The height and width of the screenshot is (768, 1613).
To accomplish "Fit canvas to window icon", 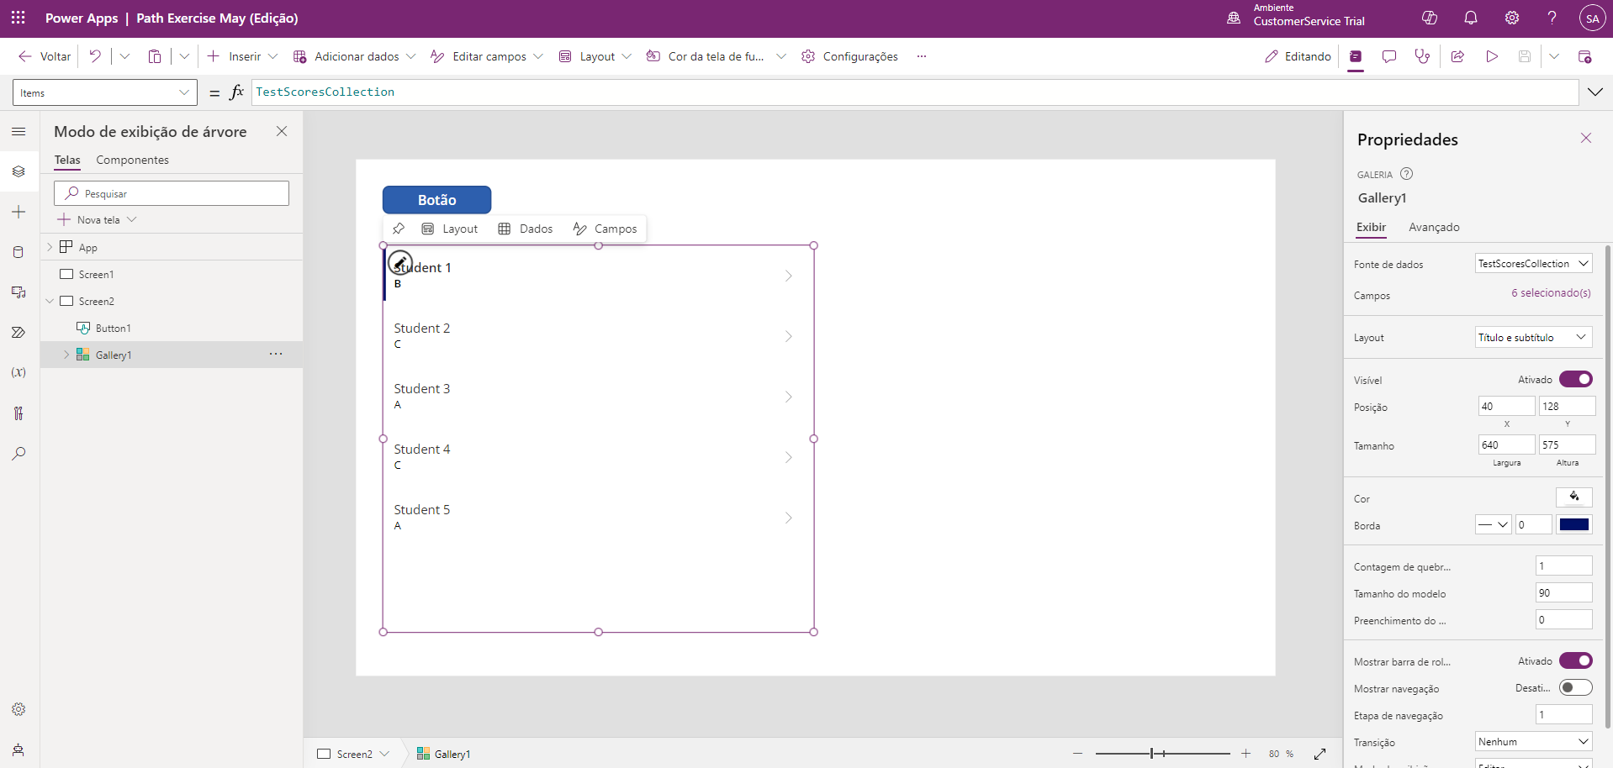I will [x=1320, y=754].
